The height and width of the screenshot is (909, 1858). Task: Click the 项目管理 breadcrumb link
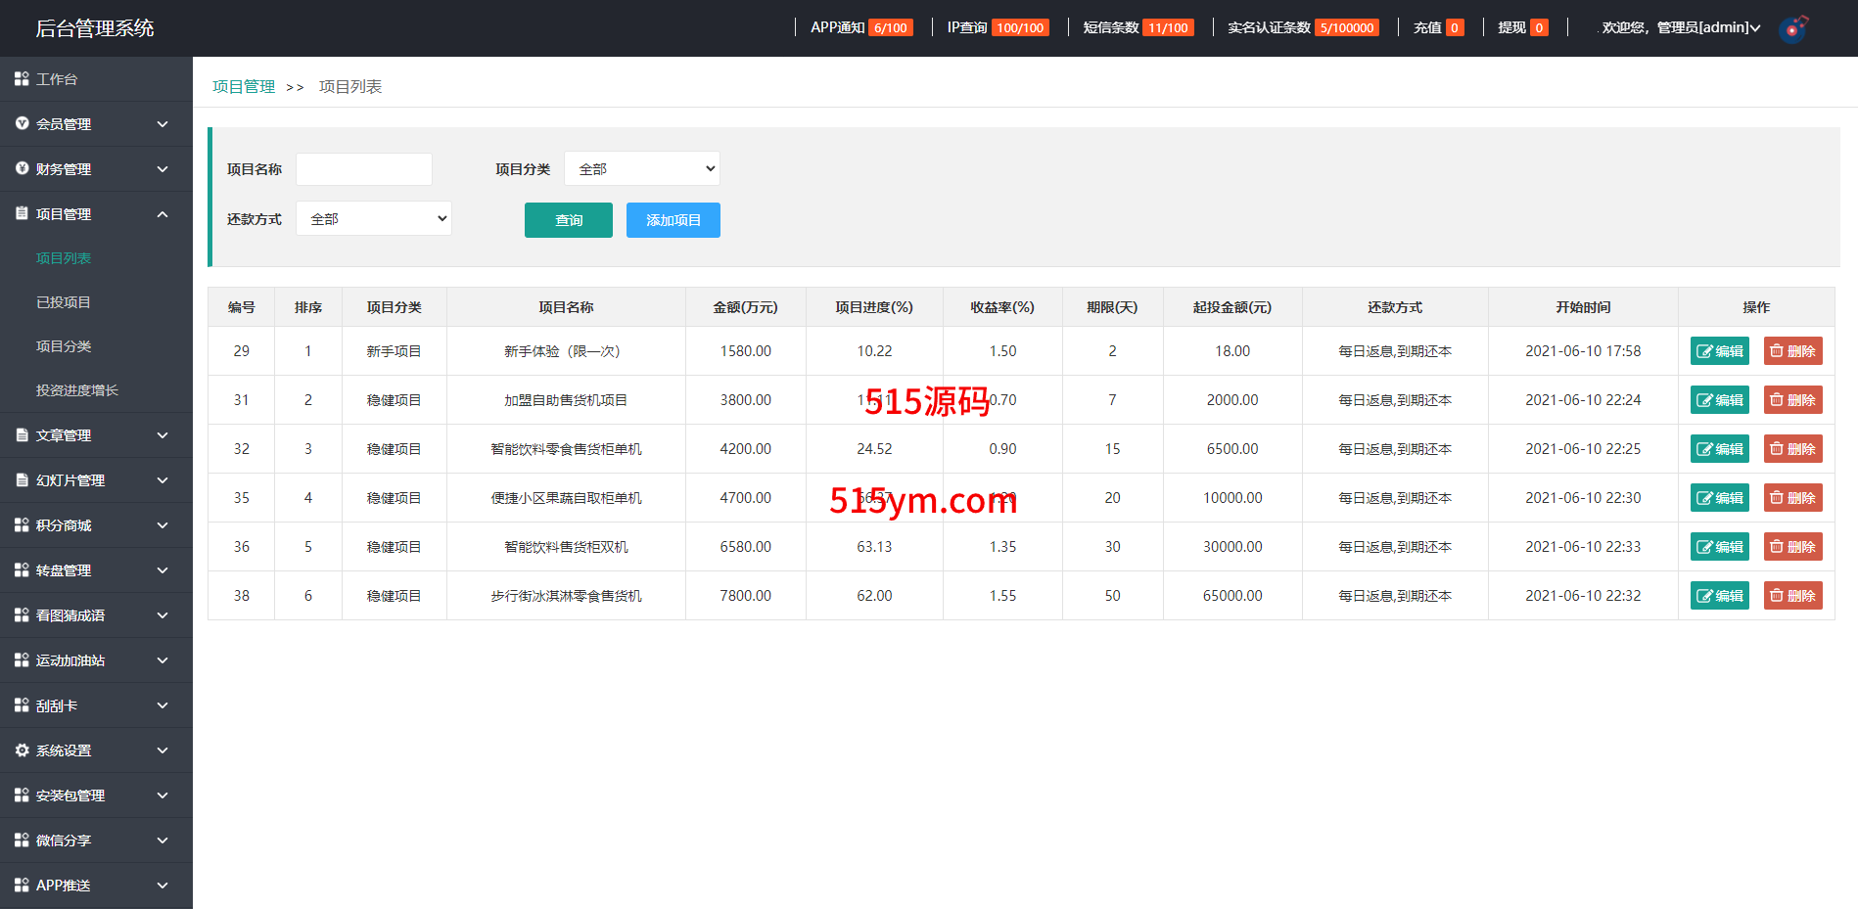coord(244,87)
